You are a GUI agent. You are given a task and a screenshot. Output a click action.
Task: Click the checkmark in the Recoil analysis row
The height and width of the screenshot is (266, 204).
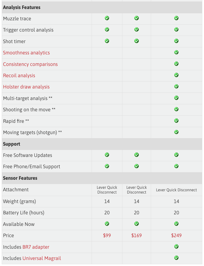(x=176, y=75)
